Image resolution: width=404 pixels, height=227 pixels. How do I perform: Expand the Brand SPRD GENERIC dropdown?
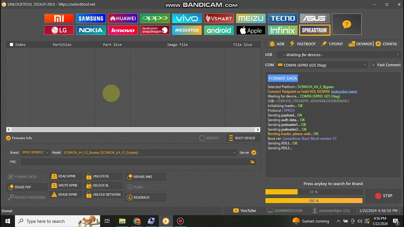pyautogui.click(x=35, y=153)
